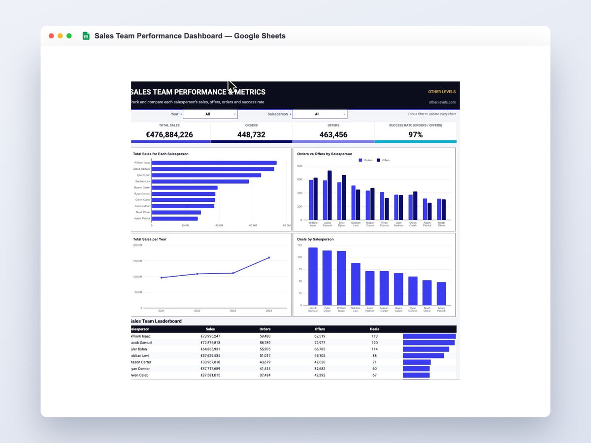The image size is (591, 443).
Task: Open the other-levels.com link
Action: (x=442, y=102)
